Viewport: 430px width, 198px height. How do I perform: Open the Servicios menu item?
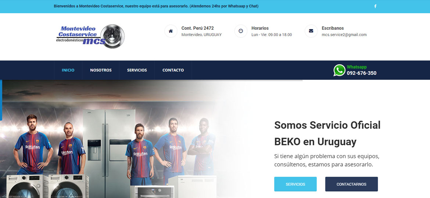point(137,70)
